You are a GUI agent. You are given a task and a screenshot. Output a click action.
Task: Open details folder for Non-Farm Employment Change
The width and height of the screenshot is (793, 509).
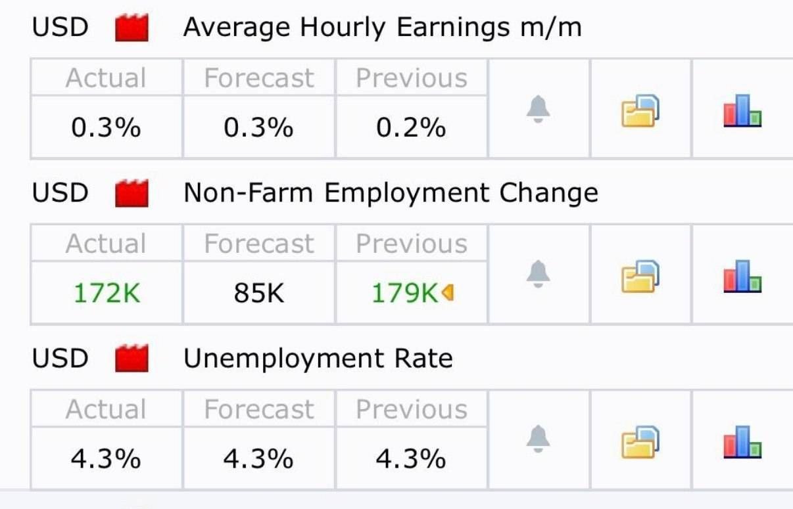coord(640,276)
